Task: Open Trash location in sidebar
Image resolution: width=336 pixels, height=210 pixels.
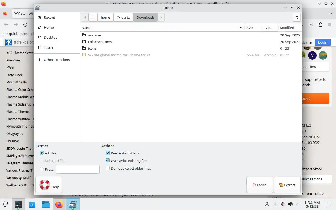Action: (57, 47)
